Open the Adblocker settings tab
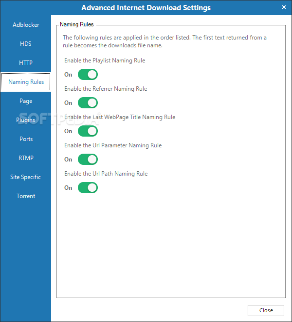 pyautogui.click(x=26, y=25)
